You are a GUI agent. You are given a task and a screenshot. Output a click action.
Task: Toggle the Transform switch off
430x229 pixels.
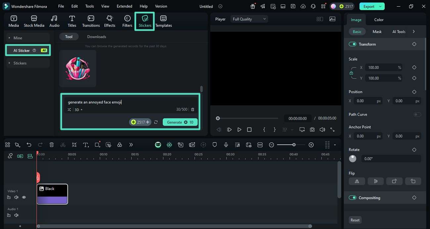point(353,44)
